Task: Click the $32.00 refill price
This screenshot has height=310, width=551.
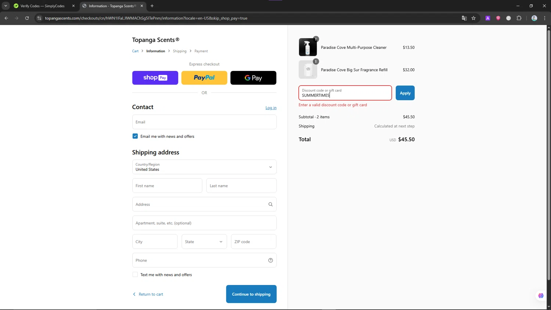Action: (x=408, y=70)
